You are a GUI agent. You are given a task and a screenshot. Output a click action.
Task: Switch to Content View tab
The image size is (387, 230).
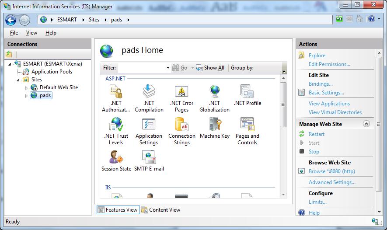tap(160, 210)
